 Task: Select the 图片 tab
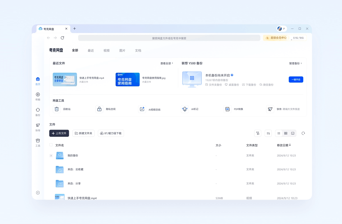point(122,51)
